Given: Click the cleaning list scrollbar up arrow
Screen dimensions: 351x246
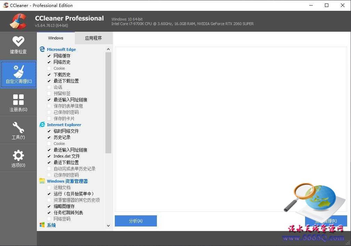Looking at the screenshot, I should pyautogui.click(x=108, y=49).
